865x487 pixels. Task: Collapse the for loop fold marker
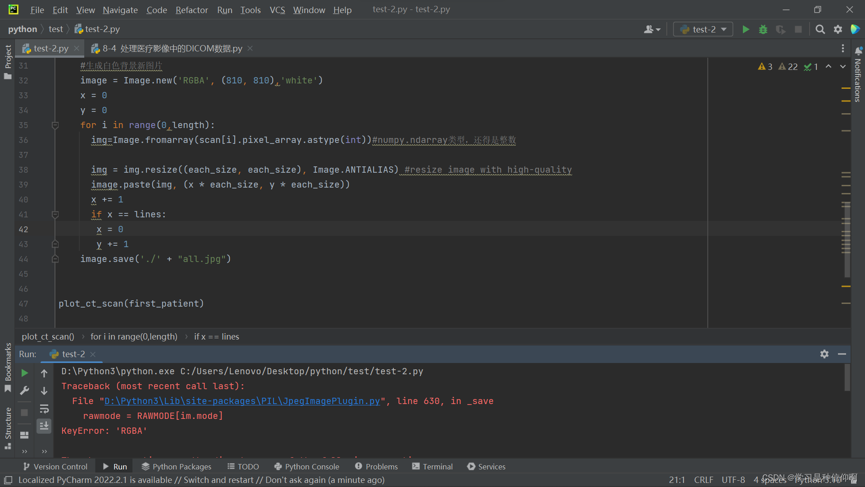(x=55, y=125)
